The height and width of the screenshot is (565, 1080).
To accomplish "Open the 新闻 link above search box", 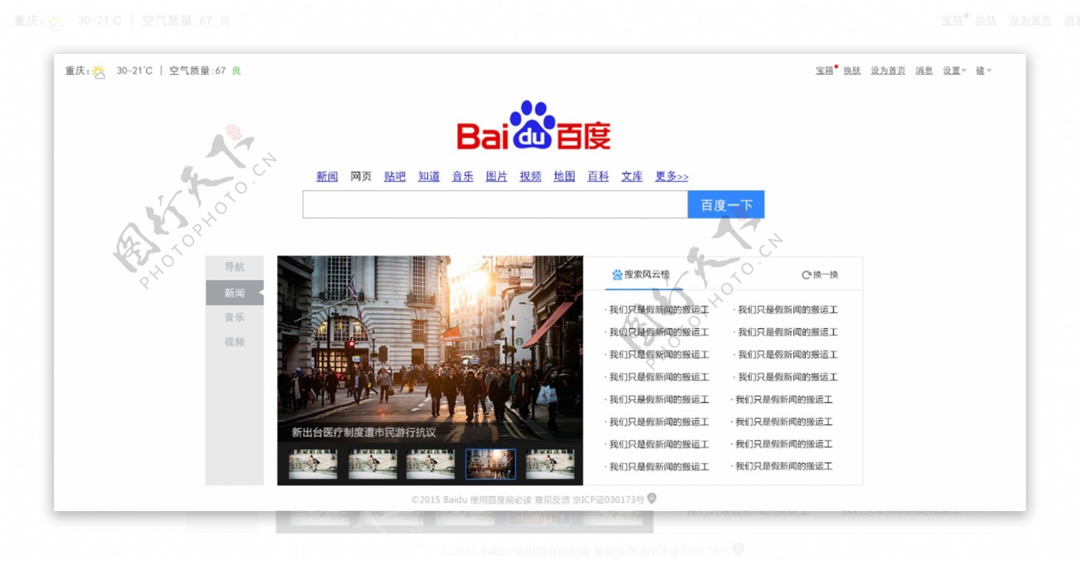I will (x=327, y=176).
